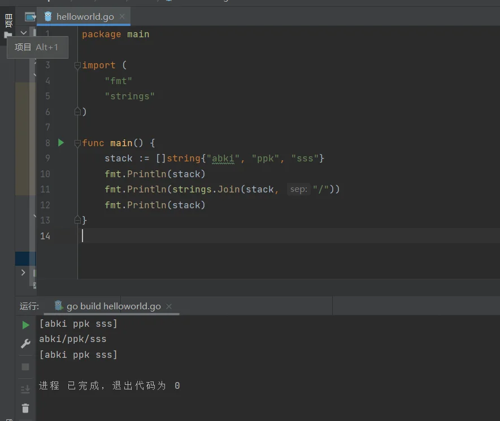Image resolution: width=500 pixels, height=421 pixels.
Task: Click "package main" on line 1
Action: click(x=116, y=34)
